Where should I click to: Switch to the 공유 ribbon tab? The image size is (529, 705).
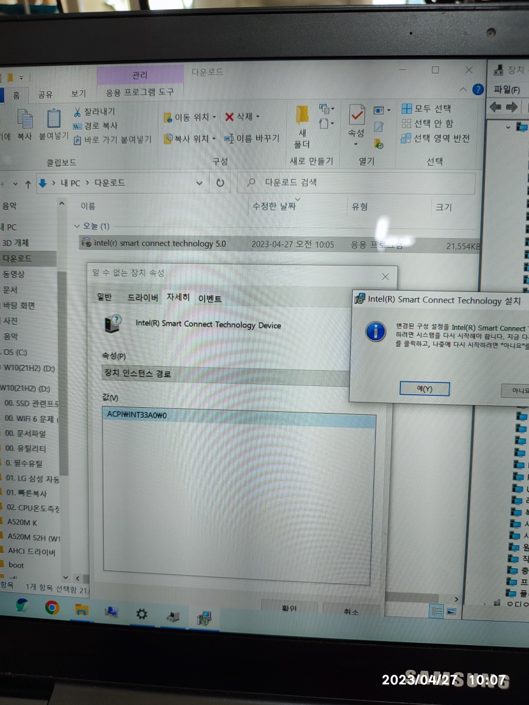pos(45,94)
